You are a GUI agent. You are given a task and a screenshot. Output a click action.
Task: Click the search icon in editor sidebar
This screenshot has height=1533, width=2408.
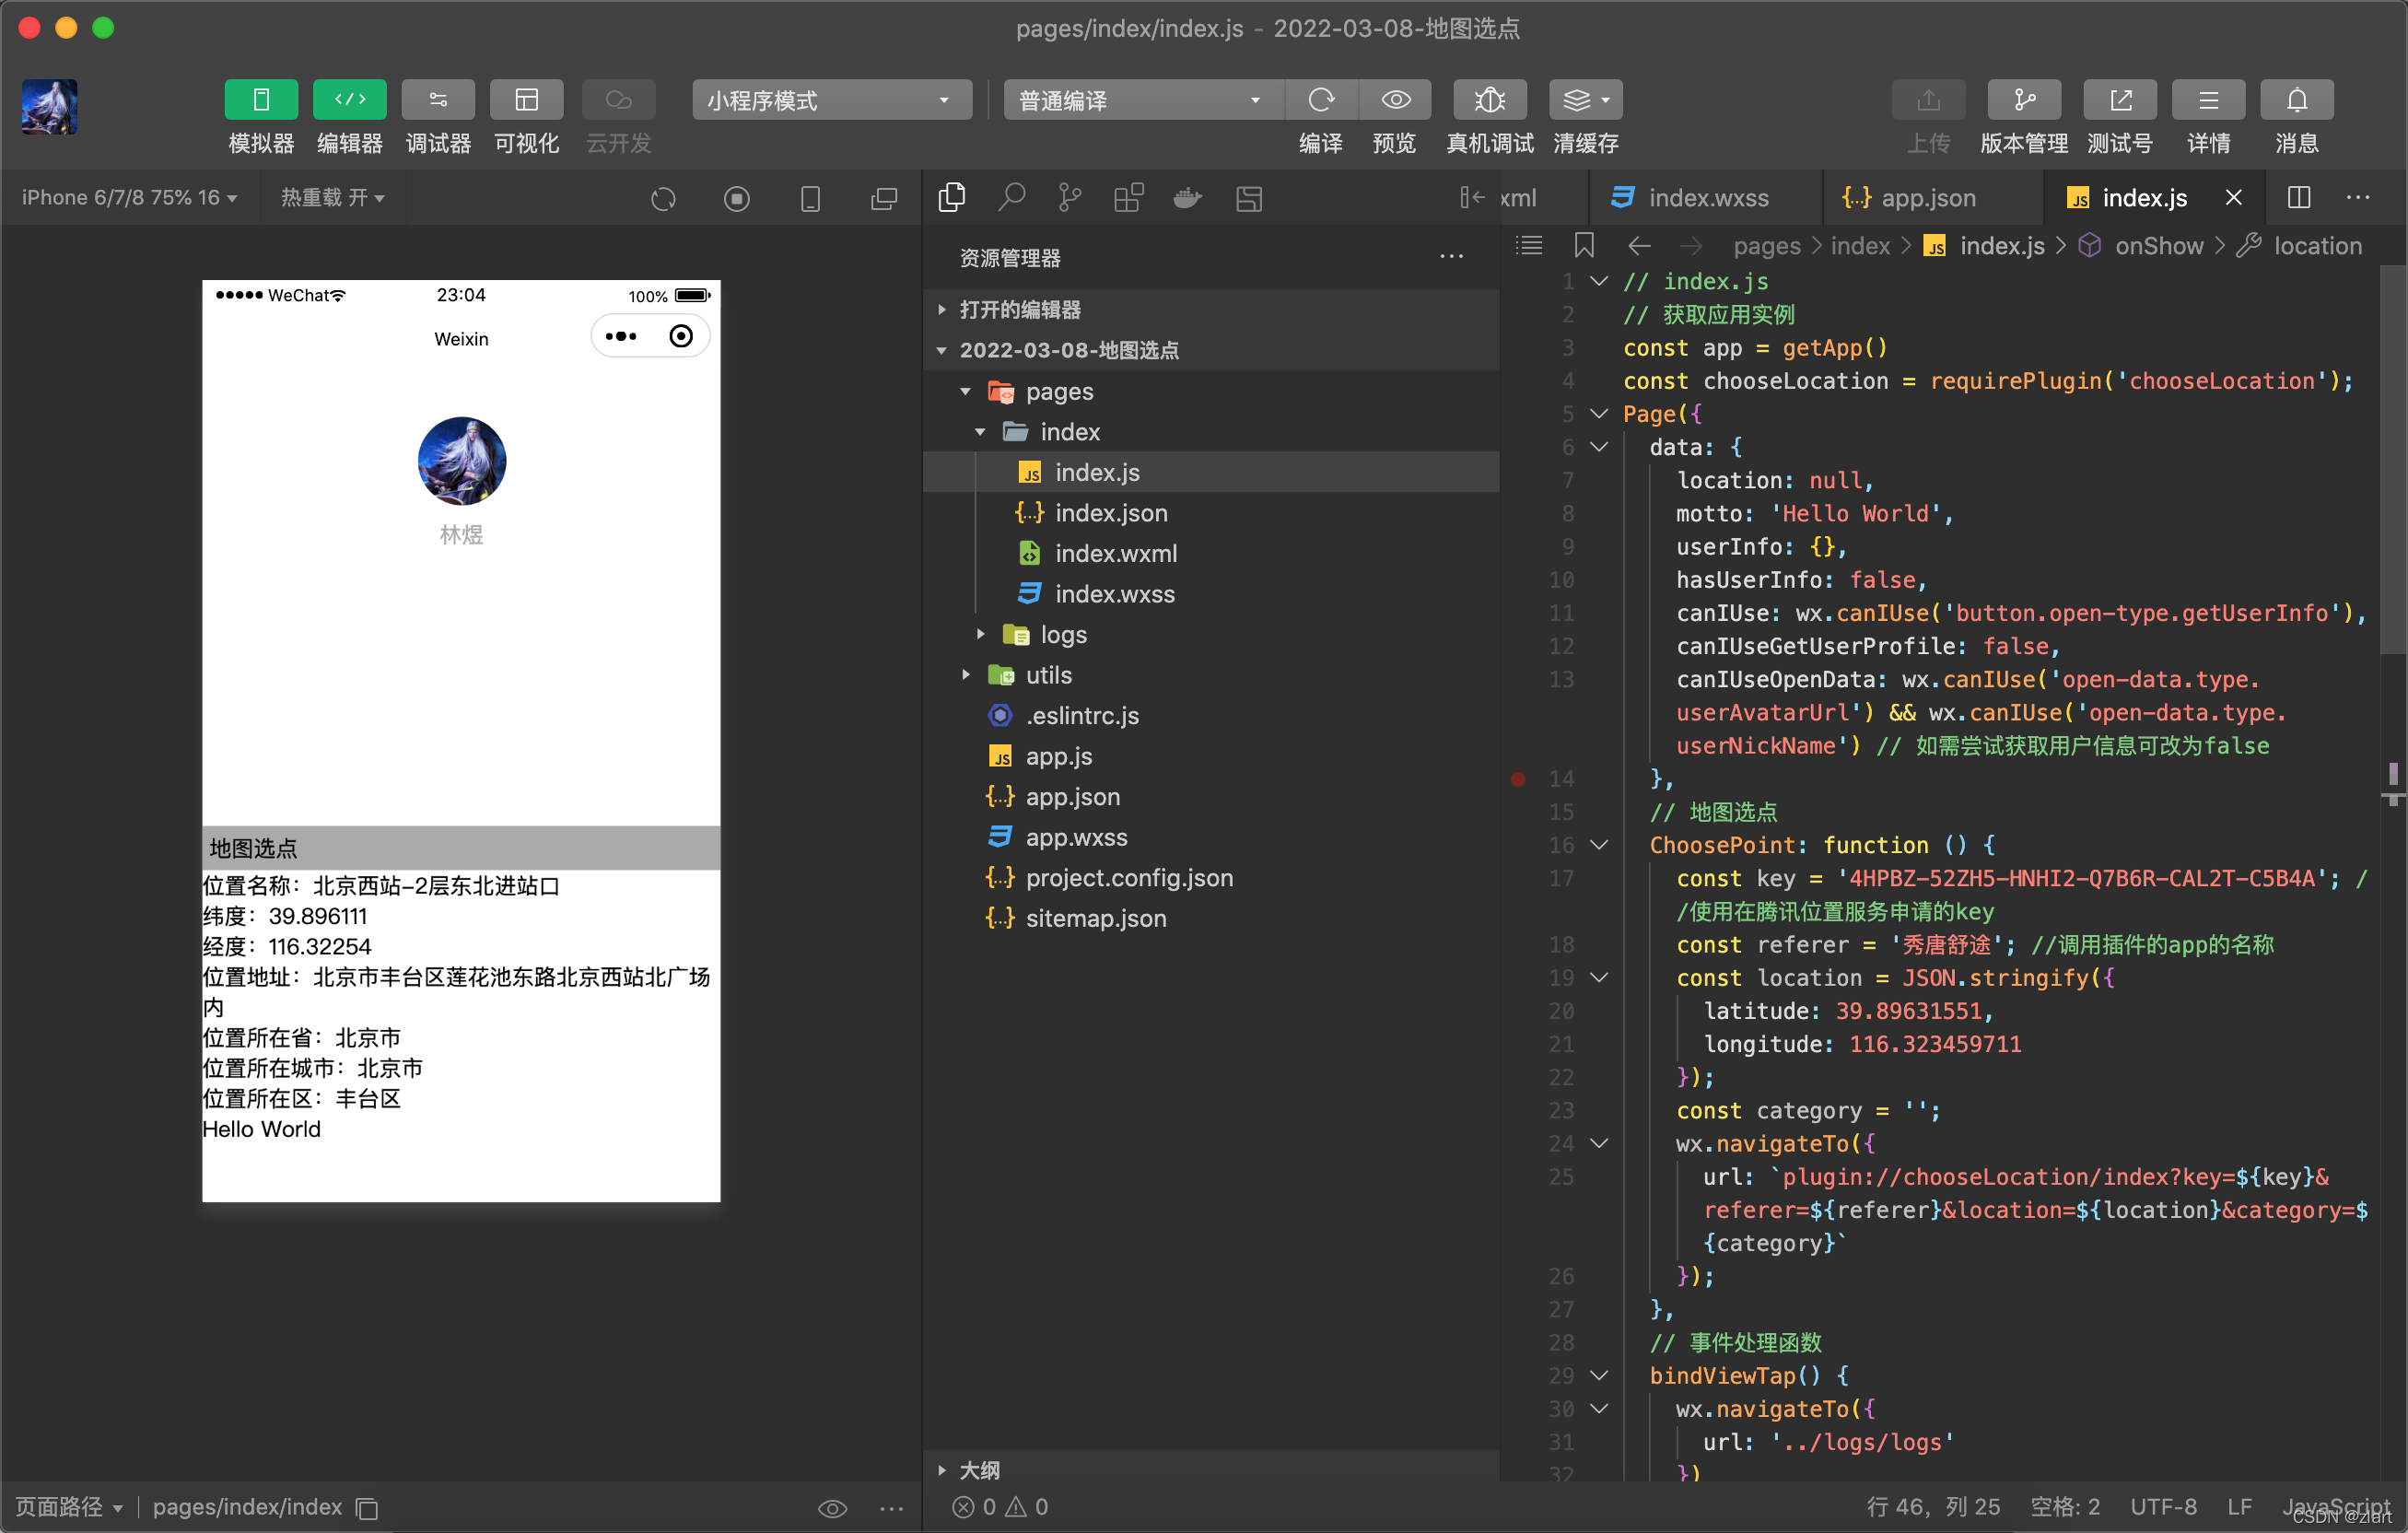coord(1011,197)
